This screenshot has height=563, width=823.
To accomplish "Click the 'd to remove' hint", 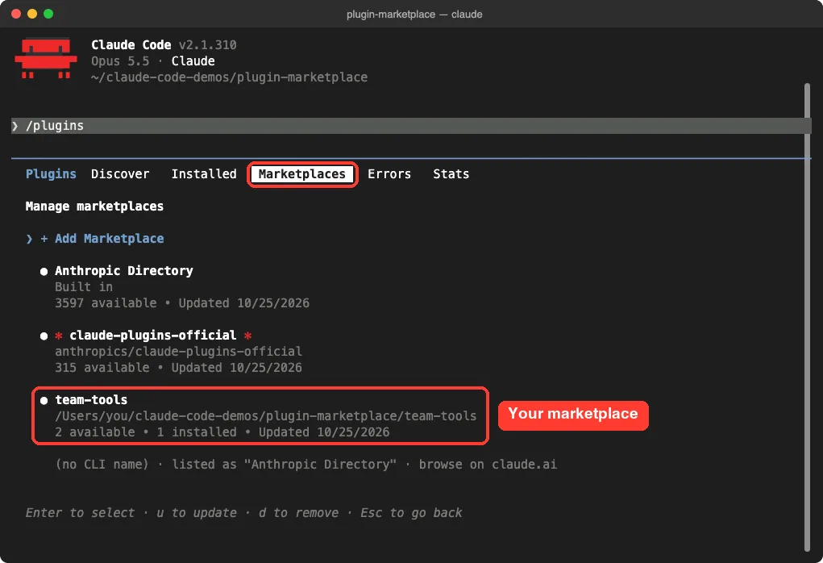I will 298,512.
